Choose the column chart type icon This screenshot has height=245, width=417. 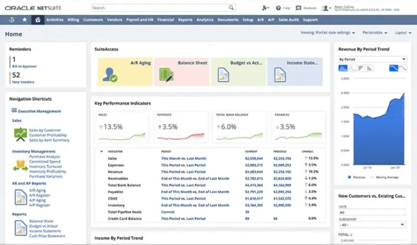[x=369, y=68]
